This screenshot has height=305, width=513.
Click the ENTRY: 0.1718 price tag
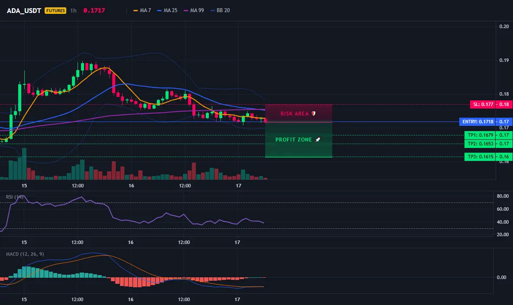[x=477, y=122]
